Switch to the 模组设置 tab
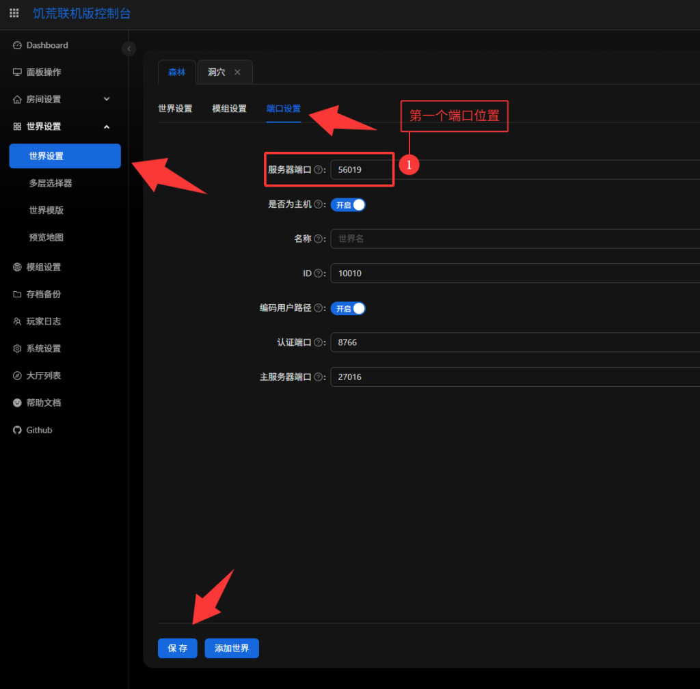Screen dimensions: 700x689 pyautogui.click(x=229, y=109)
